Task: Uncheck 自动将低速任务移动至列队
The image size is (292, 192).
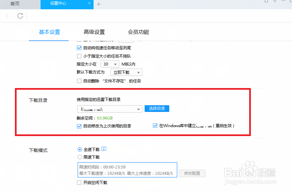Action: (79, 48)
